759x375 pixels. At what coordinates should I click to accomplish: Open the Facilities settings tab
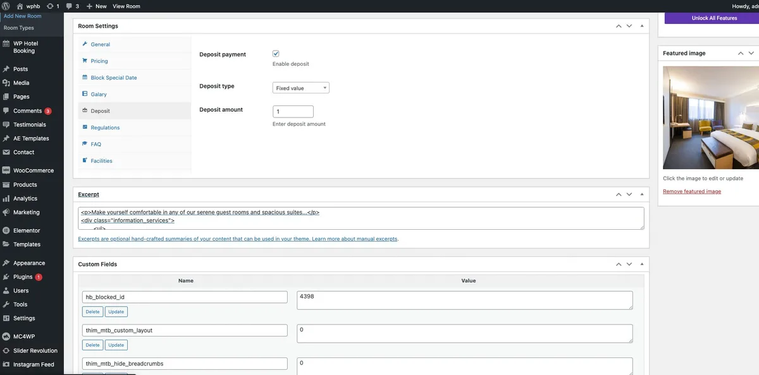point(101,160)
